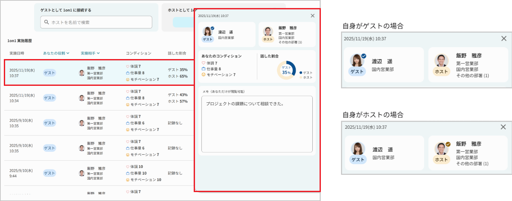The width and height of the screenshot is (512, 201).
Task: Close the 自身がホストの場合 example panel
Action: click(x=504, y=127)
